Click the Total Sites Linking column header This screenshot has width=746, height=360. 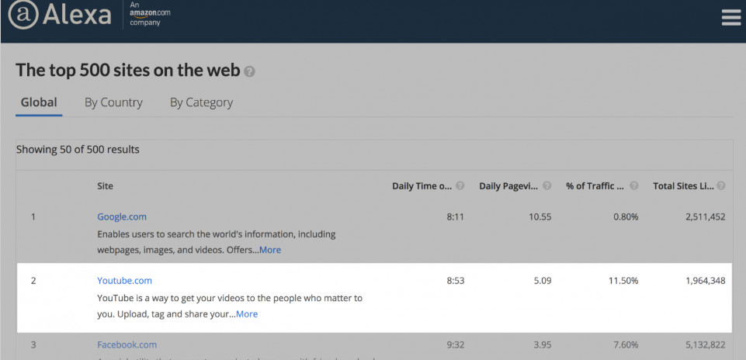[683, 186]
